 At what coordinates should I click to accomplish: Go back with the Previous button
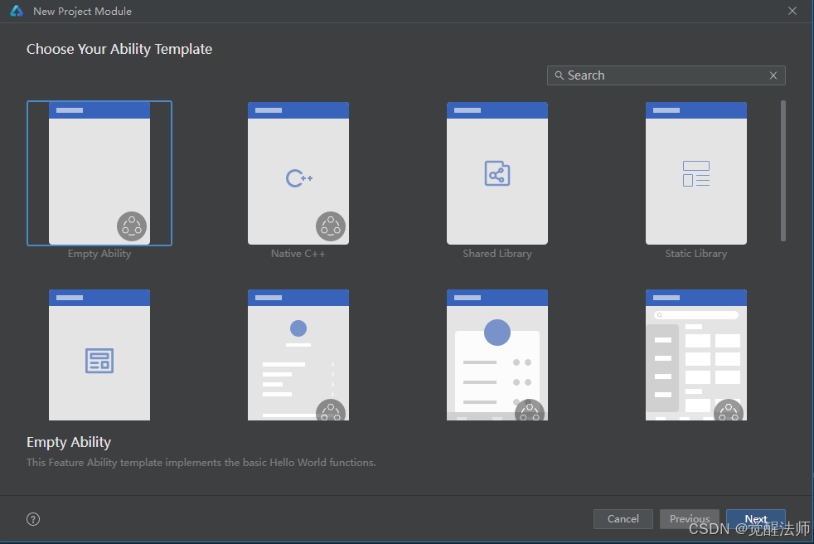coord(690,518)
